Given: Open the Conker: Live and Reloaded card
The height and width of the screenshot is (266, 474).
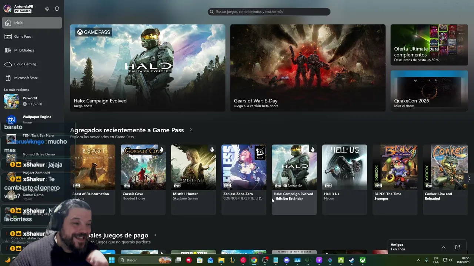Looking at the screenshot, I should click(445, 180).
